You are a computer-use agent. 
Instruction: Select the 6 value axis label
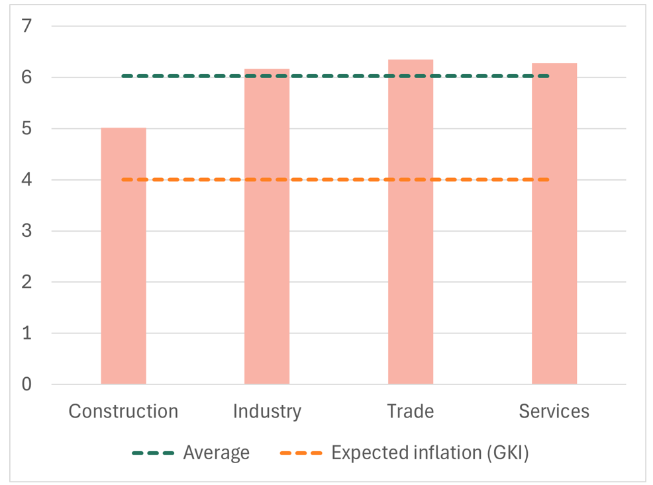tap(26, 77)
